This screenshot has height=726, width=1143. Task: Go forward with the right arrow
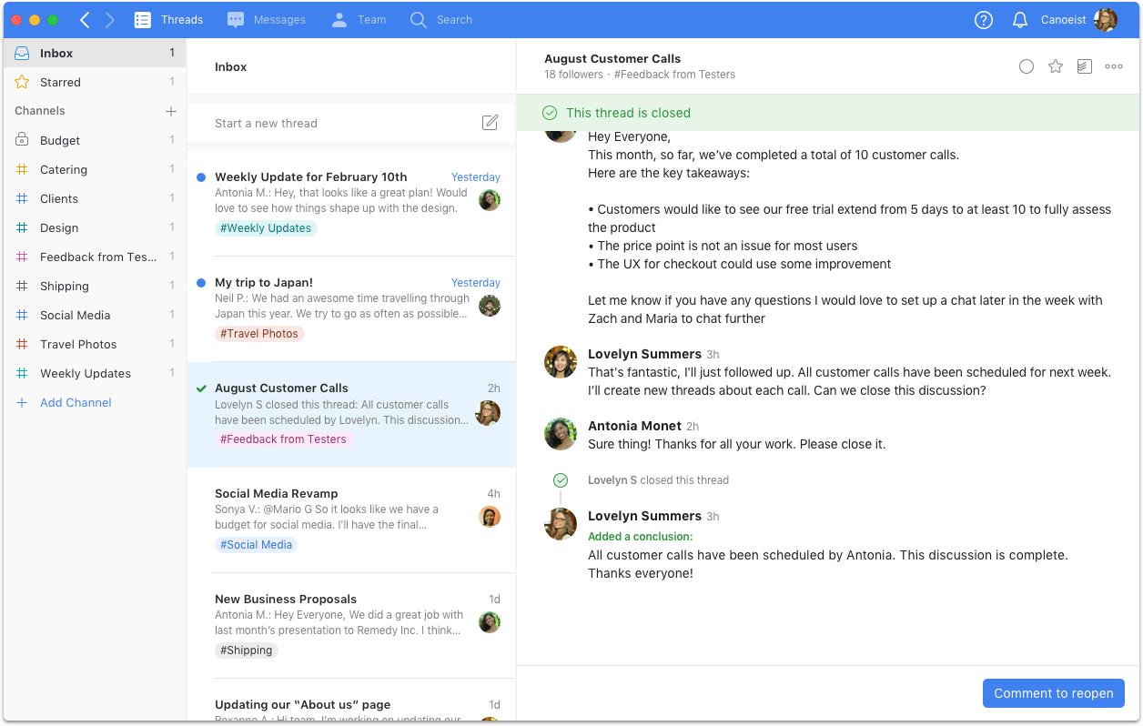click(x=110, y=19)
